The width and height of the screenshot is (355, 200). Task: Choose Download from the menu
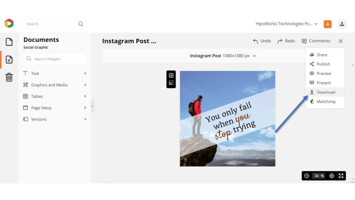click(325, 92)
